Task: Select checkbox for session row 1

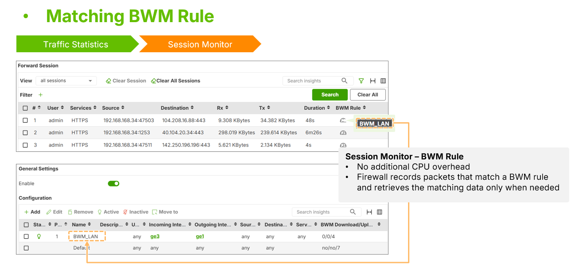Action: click(25, 120)
